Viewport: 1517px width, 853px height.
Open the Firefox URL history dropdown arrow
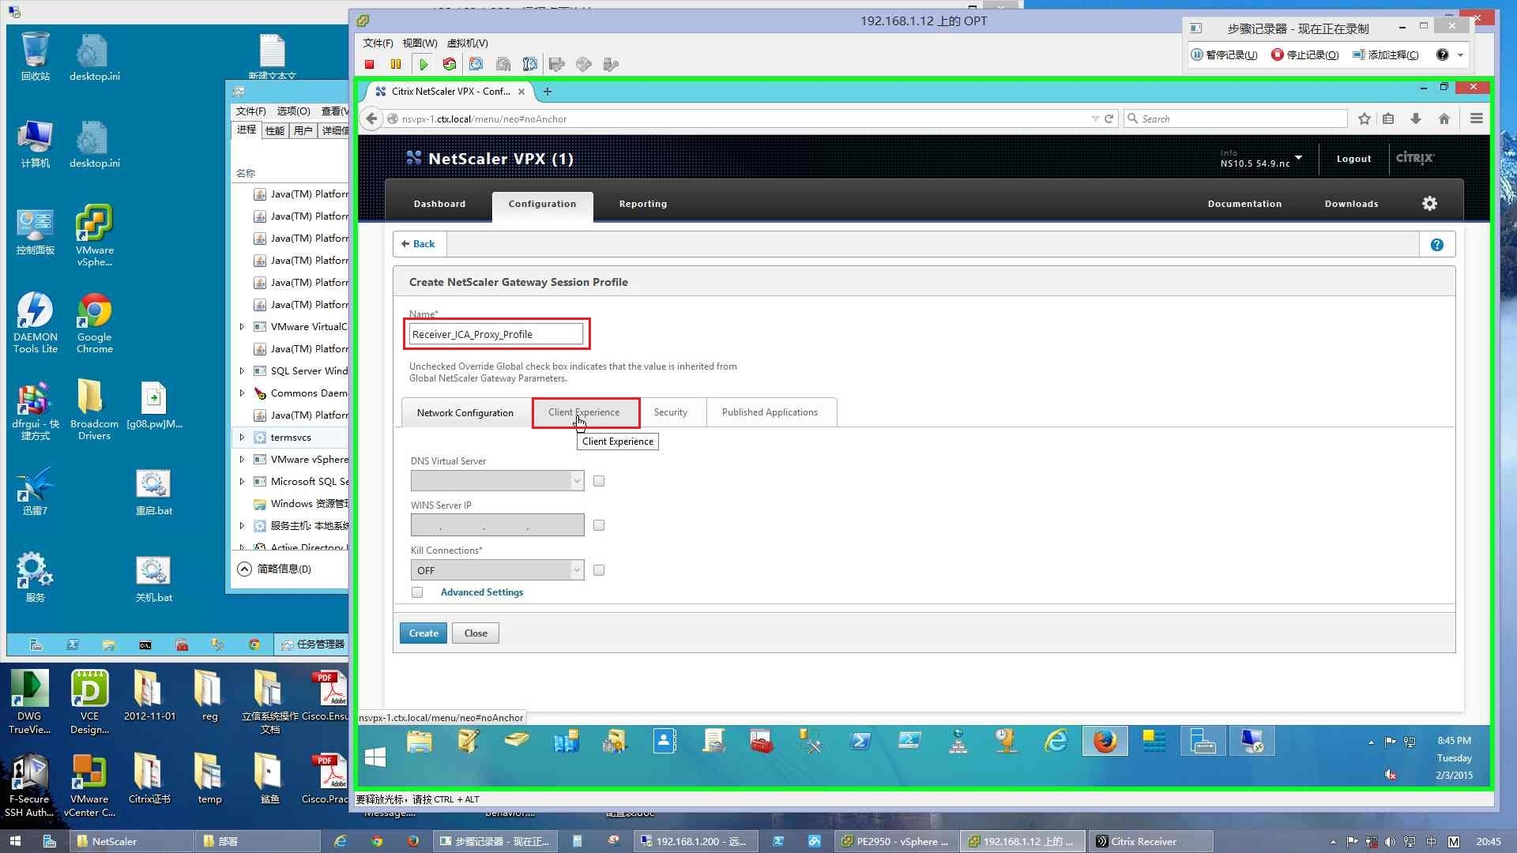1095,119
